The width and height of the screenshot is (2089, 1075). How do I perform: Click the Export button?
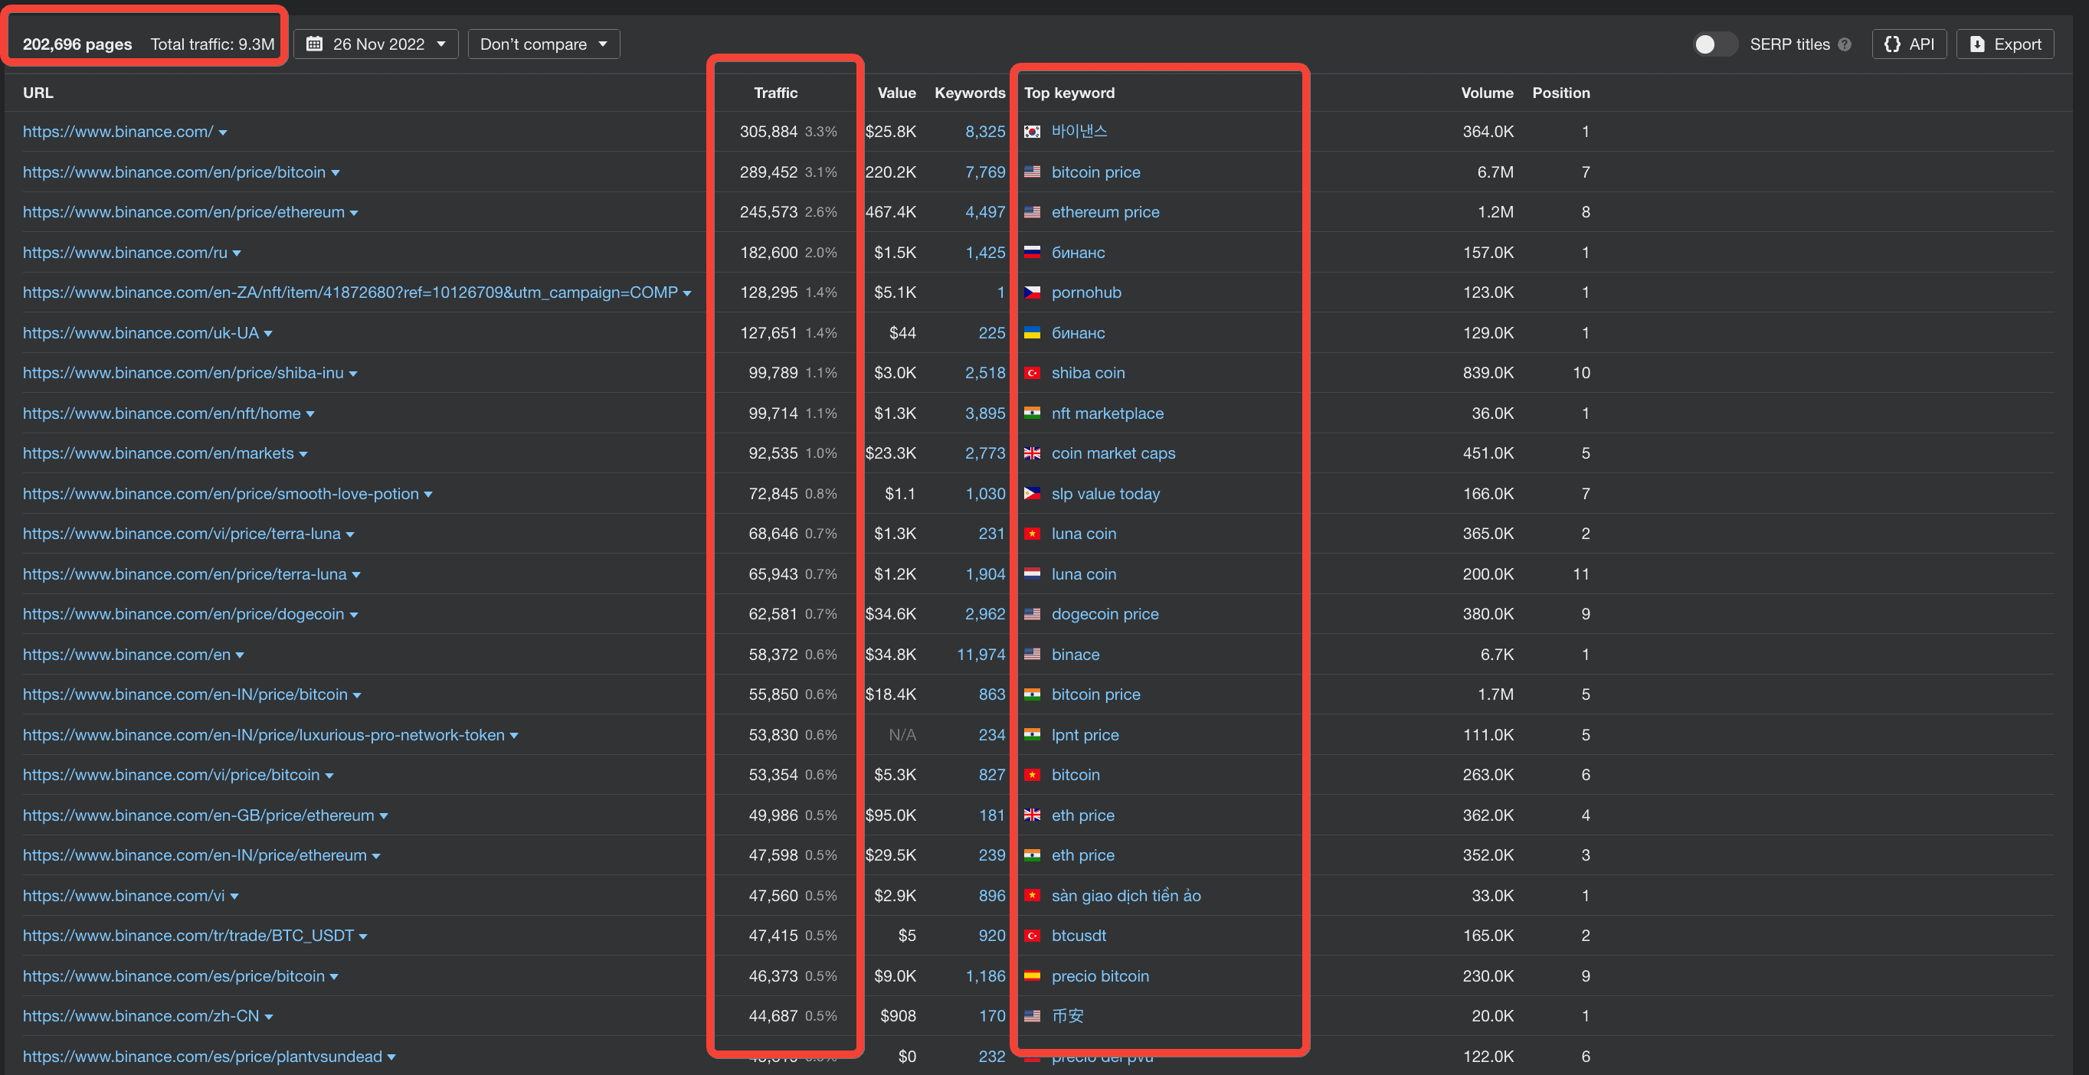point(2005,44)
